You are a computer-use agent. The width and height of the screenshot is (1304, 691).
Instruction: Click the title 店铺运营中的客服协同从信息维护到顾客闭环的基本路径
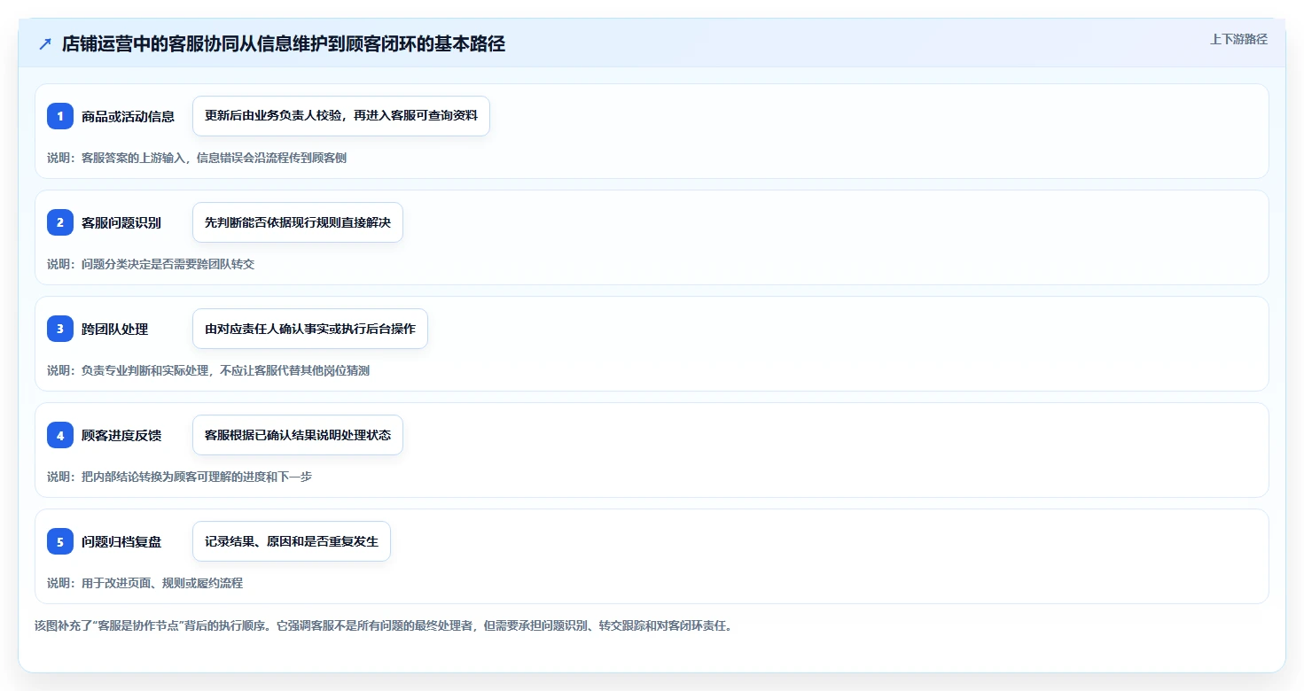pos(284,43)
